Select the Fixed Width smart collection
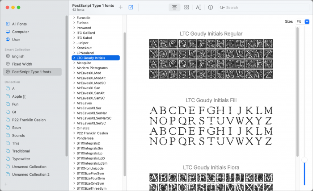This screenshot has height=191, width=313. [22, 64]
